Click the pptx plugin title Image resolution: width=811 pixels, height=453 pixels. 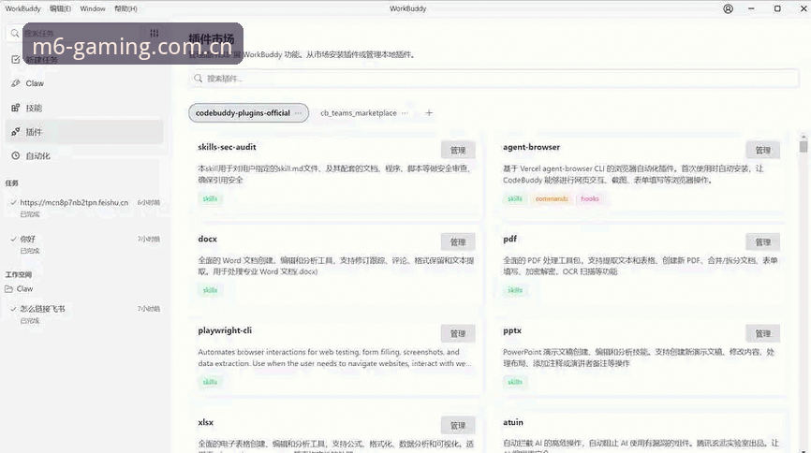click(512, 330)
